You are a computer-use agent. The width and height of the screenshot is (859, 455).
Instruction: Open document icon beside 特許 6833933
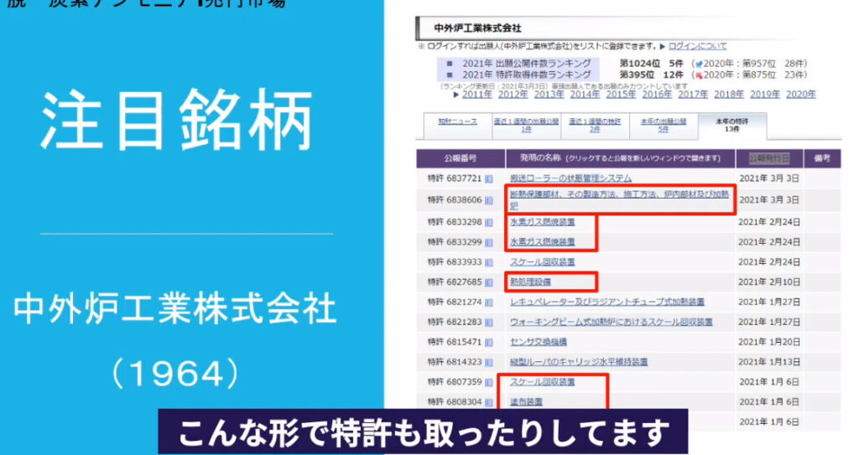pos(489,263)
